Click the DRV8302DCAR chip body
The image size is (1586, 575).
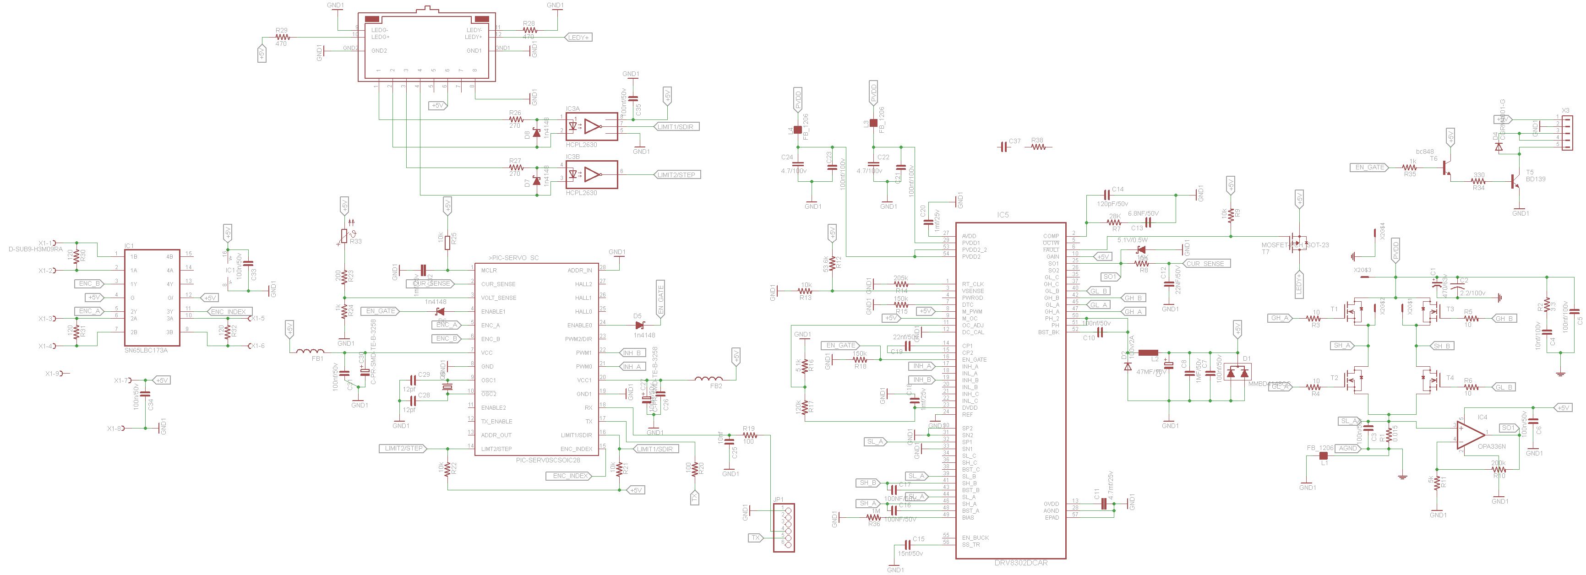click(x=1010, y=394)
